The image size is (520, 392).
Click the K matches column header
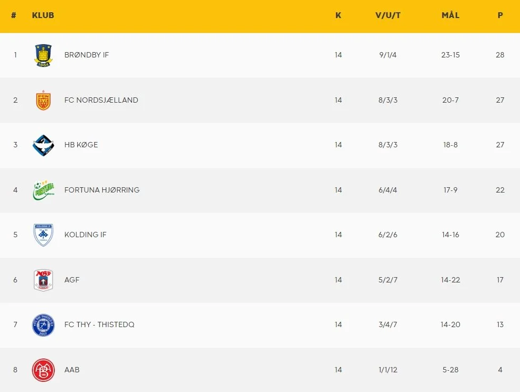339,15
